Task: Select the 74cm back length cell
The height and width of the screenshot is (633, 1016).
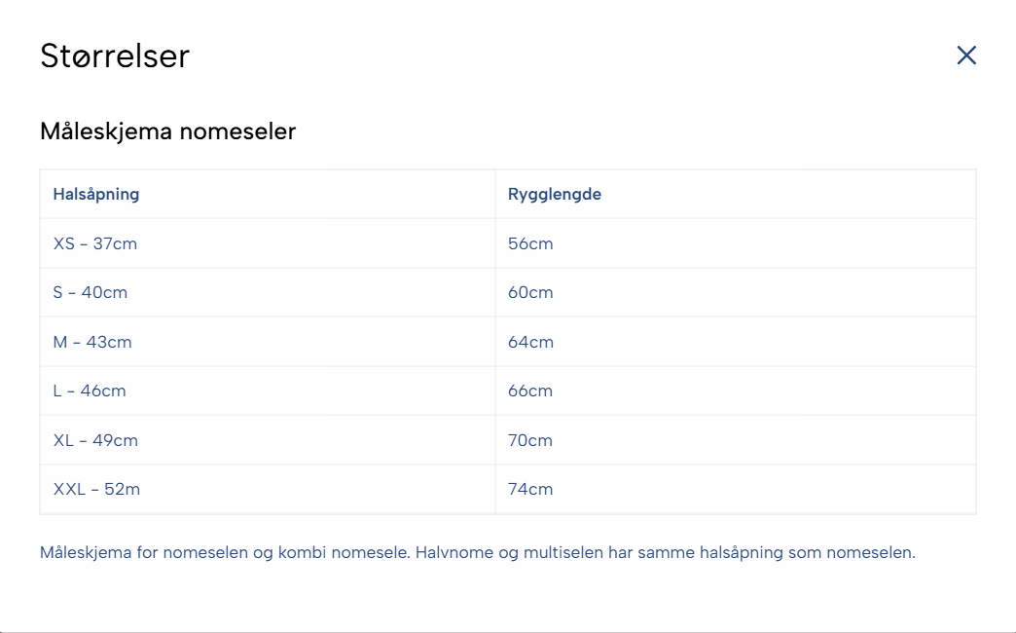Action: [x=530, y=489]
